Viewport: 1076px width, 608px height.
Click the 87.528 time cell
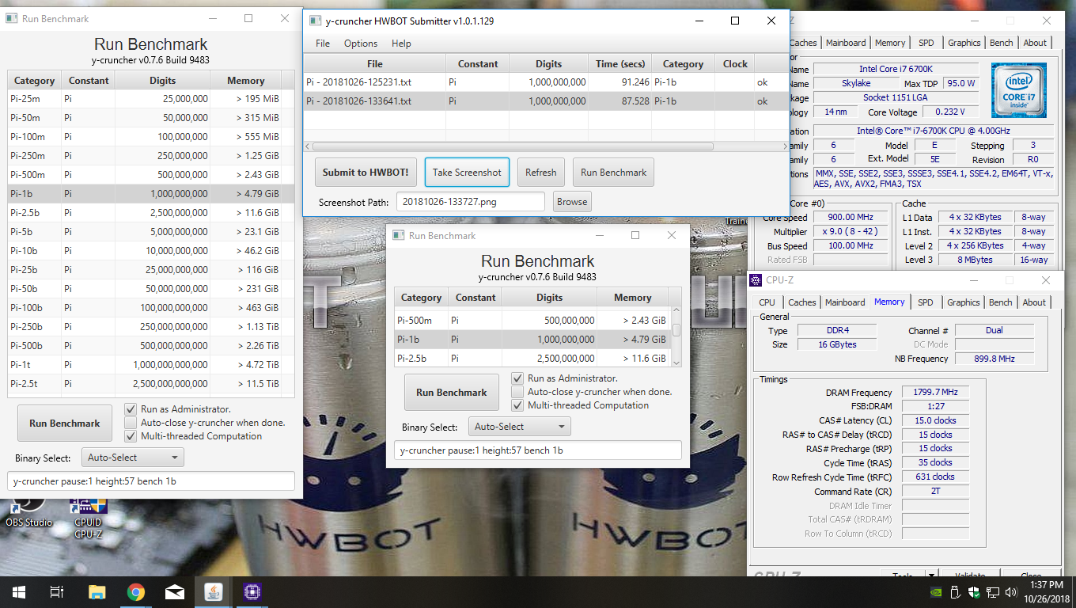pos(620,101)
